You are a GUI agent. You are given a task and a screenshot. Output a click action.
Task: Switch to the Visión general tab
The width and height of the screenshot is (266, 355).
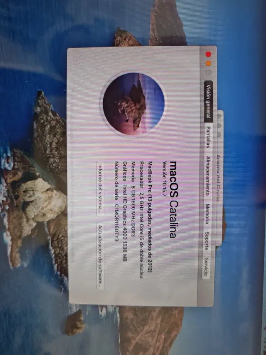click(208, 102)
